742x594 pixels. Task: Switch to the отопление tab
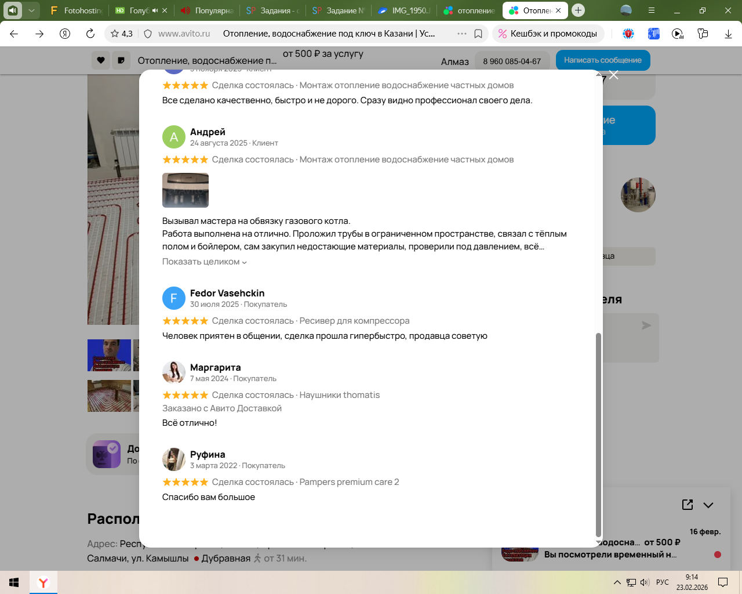tap(470, 10)
